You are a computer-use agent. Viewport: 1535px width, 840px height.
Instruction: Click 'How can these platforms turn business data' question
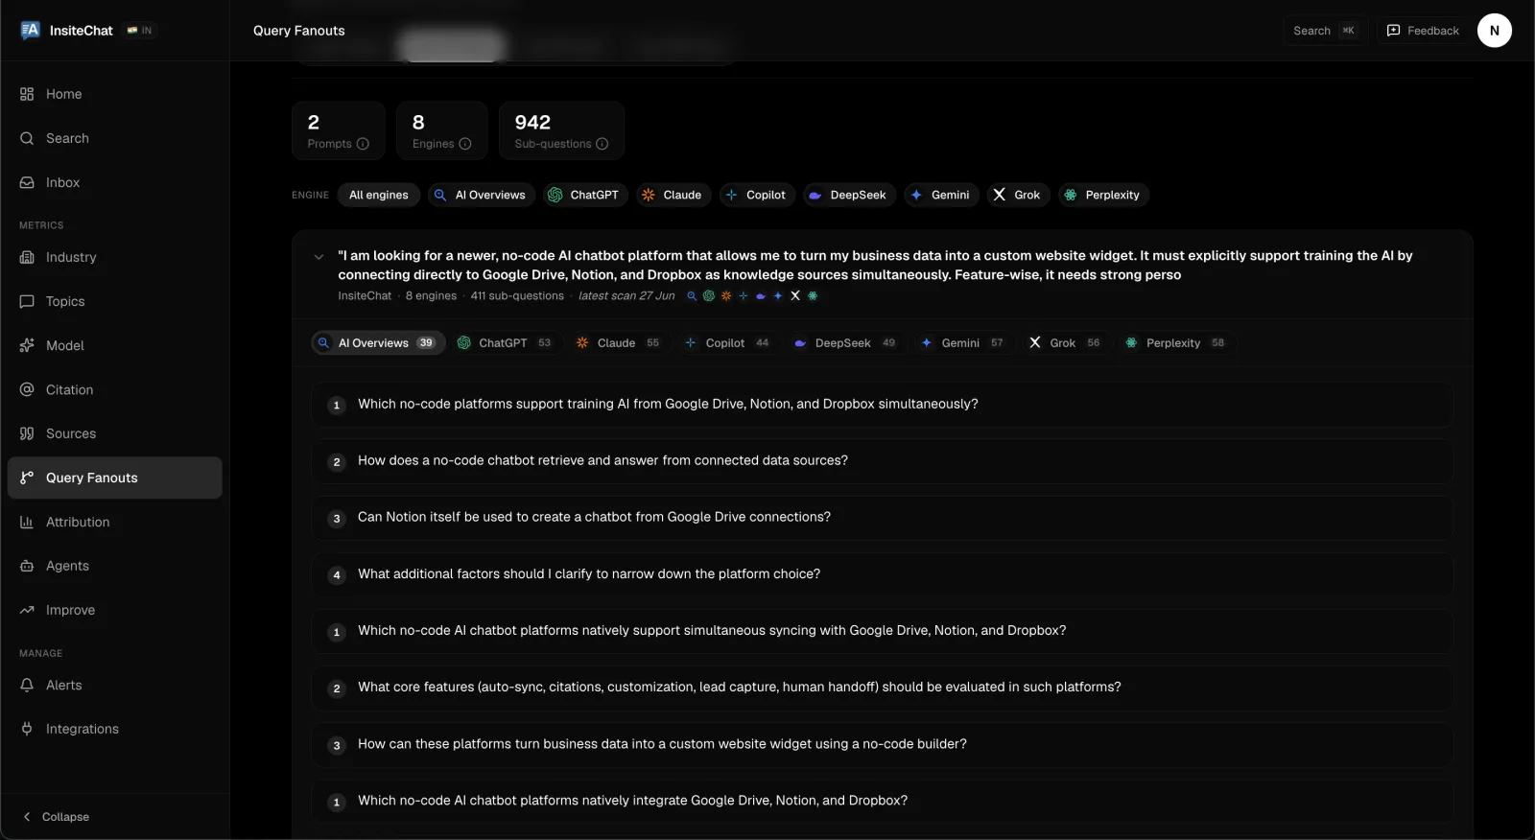click(x=882, y=744)
